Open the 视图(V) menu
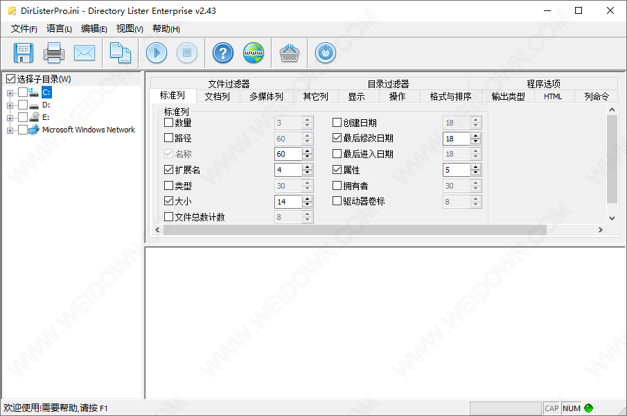Screen dimensions: 627x416 [x=130, y=29]
